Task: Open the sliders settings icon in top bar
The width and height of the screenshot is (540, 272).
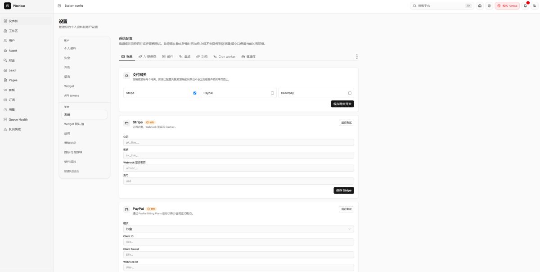Action: click(x=535, y=6)
